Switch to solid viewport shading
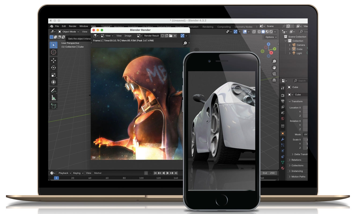This screenshot has height=214, width=355. point(263,32)
